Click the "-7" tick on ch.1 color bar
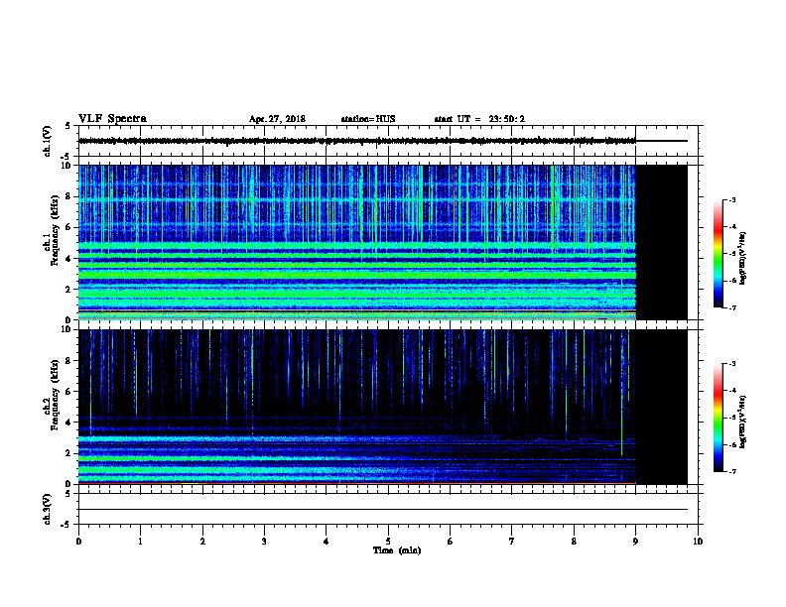Image resolution: width=786 pixels, height=607 pixels. 731,307
